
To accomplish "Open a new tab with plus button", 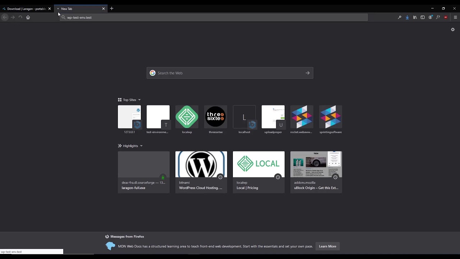I will click(x=112, y=9).
